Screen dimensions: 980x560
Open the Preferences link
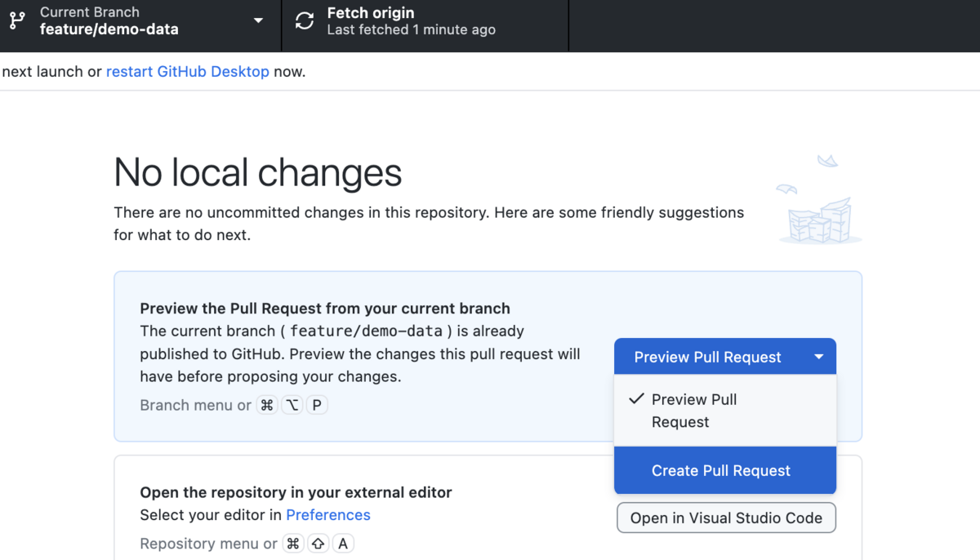pyautogui.click(x=328, y=515)
